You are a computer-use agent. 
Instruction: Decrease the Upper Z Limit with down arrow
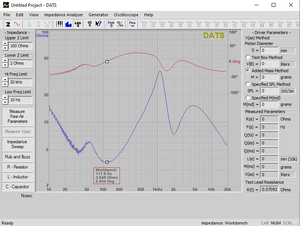coord(5,48)
